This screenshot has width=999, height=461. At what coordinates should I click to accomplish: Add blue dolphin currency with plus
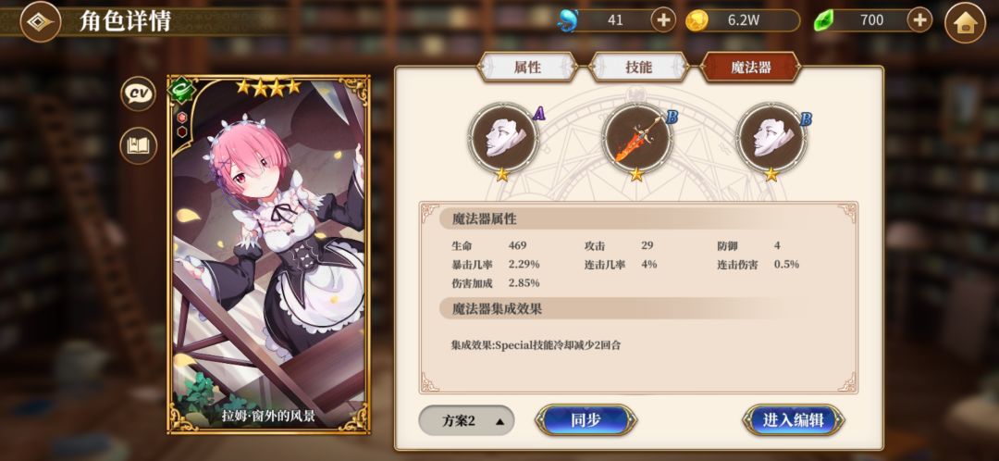663,20
